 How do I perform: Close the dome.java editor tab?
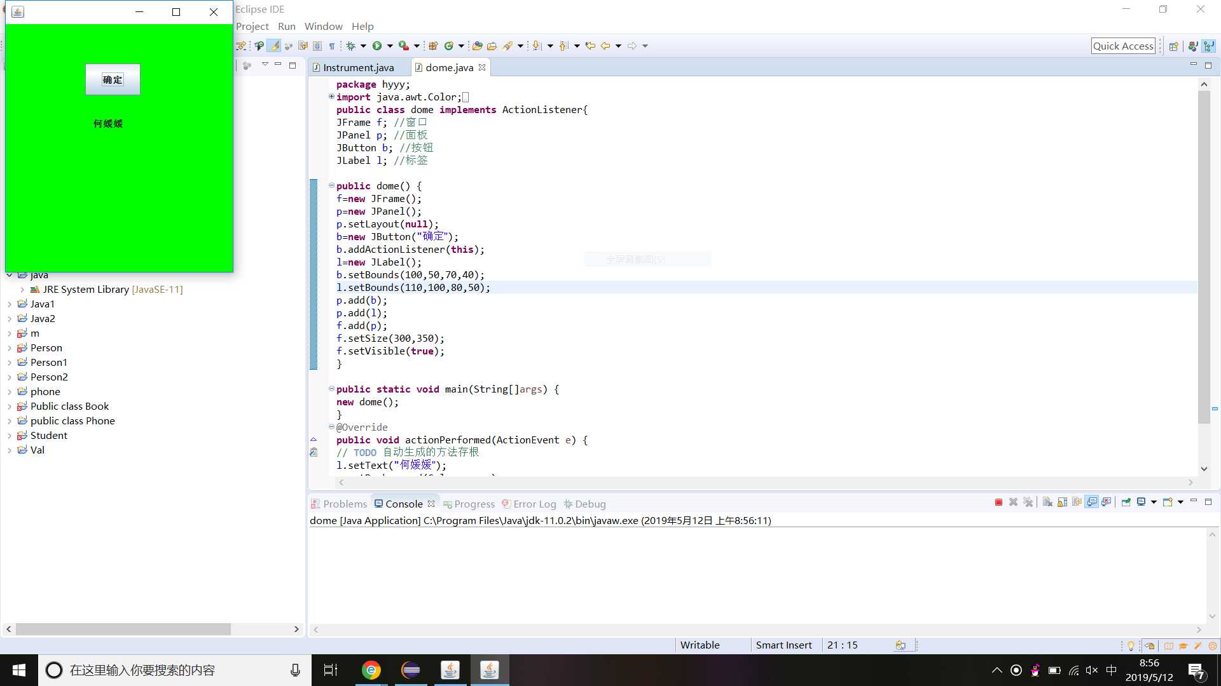pyautogui.click(x=482, y=67)
